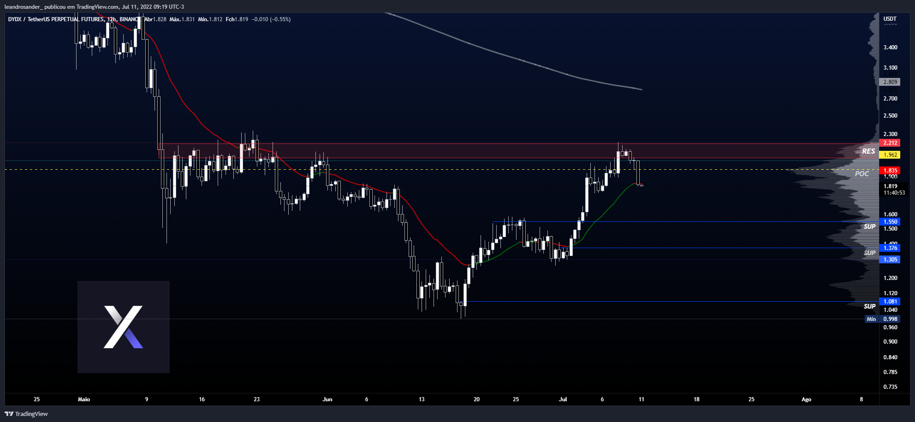This screenshot has height=422, width=915.
Task: Click the '11' date on the time axis
Action: [642, 399]
